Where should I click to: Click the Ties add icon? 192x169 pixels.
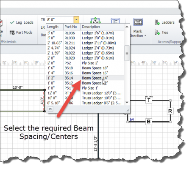pos(157,33)
